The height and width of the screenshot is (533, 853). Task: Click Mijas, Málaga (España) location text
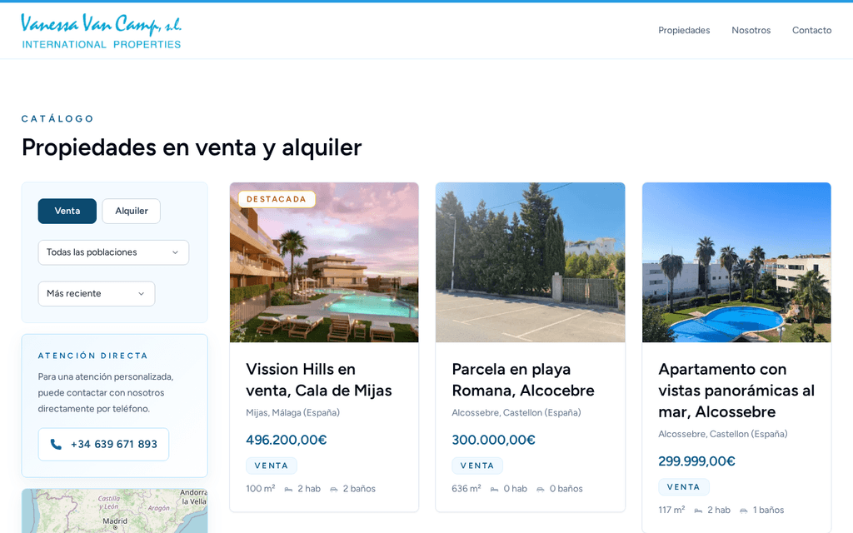click(292, 413)
